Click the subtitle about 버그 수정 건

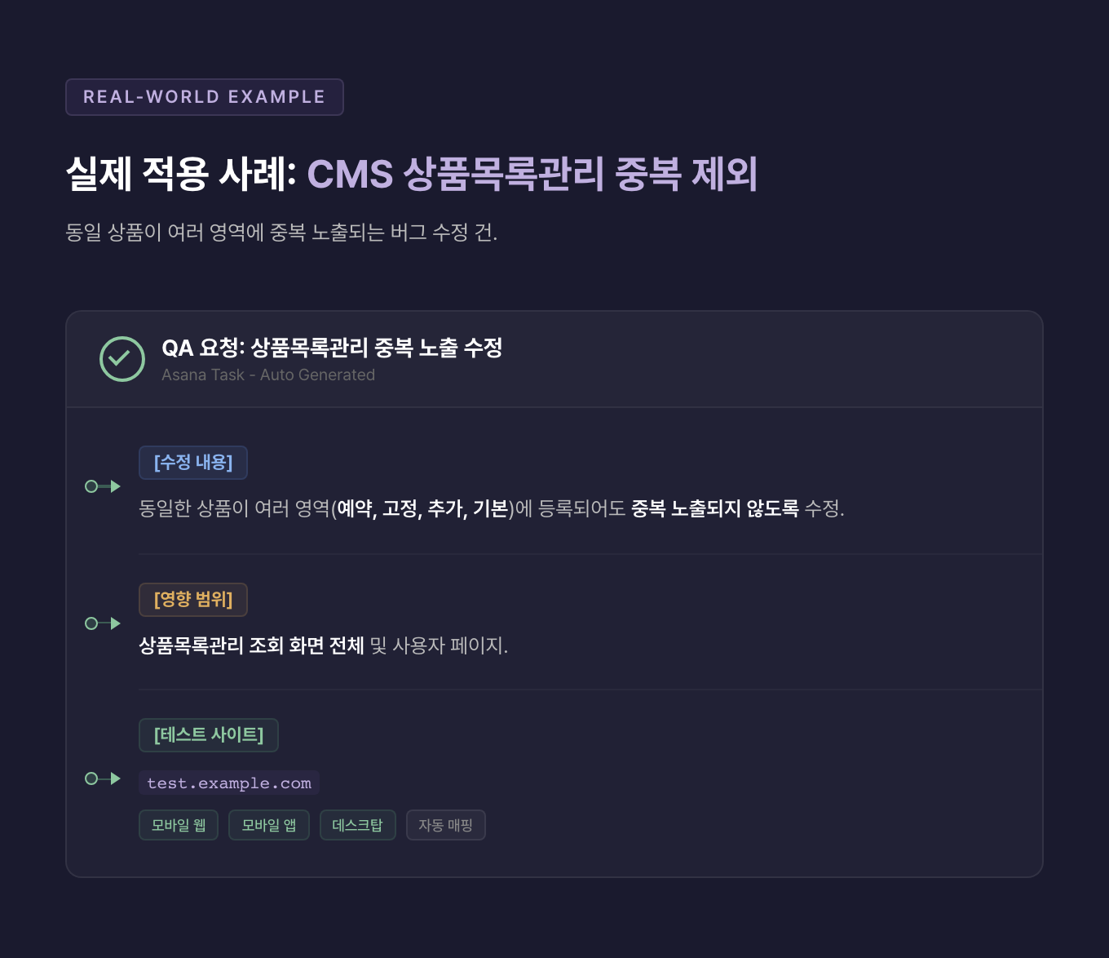(281, 233)
